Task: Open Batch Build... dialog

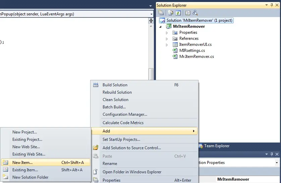Action: tap(145, 107)
